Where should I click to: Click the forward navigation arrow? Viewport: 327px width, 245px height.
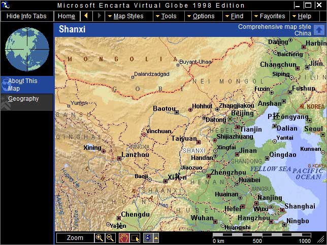(x=99, y=16)
